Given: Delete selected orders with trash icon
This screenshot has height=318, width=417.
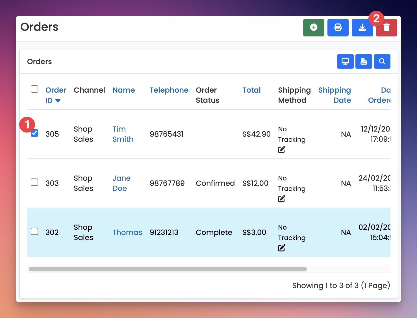Looking at the screenshot, I should pyautogui.click(x=386, y=28).
